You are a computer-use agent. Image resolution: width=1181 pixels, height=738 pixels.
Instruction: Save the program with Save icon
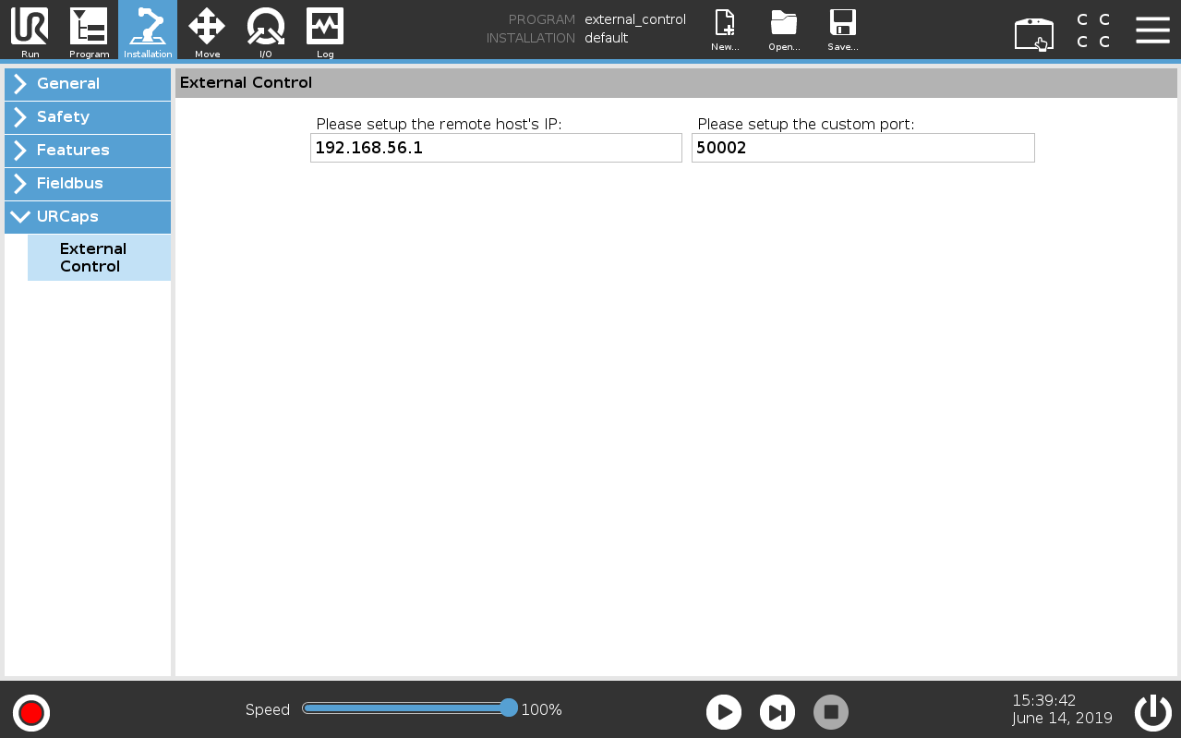coord(842,30)
